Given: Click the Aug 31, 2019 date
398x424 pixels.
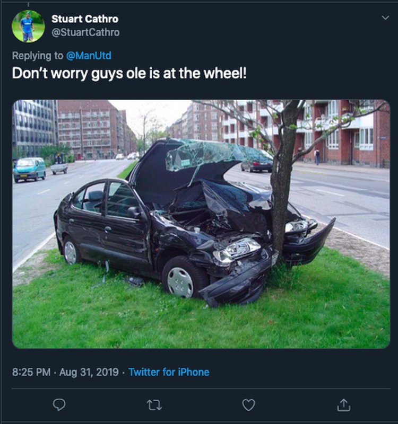Looking at the screenshot, I should pyautogui.click(x=89, y=372).
